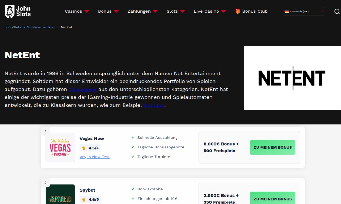341x204 pixels.
Task: Click the 4.5/5 rating text
Action: [94, 148]
